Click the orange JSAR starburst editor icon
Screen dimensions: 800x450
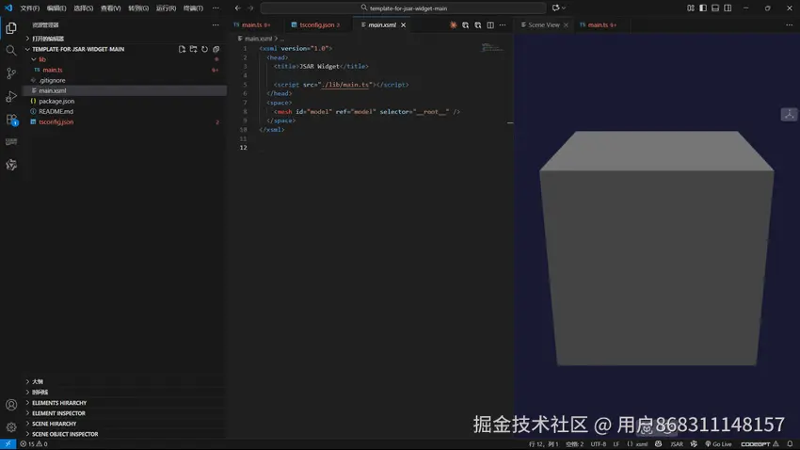(453, 25)
